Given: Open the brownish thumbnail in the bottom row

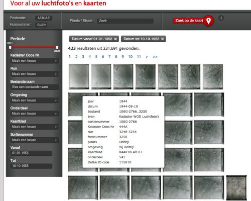Looking at the screenshot, I should (x=236, y=188).
